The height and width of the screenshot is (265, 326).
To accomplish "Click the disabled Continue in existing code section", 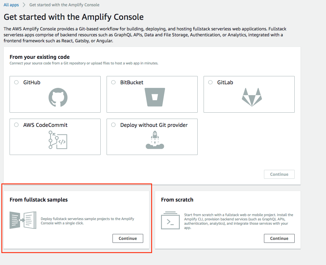I will click(279, 174).
